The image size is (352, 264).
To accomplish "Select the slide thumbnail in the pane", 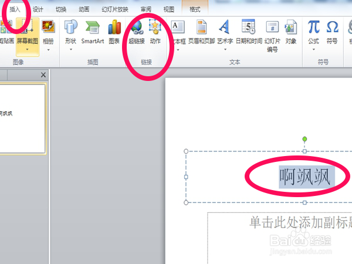I will pos(22,119).
